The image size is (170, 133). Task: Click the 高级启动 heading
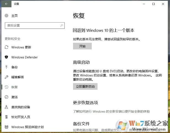(x=81, y=62)
